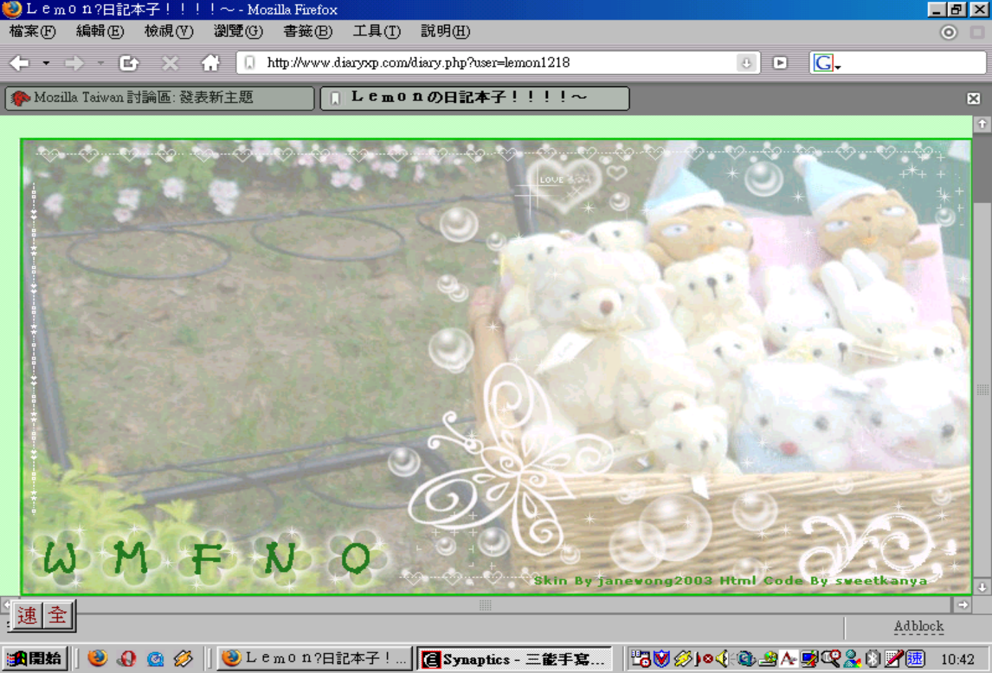Toggle the 全 button at bottom left
The height and width of the screenshot is (673, 992).
point(58,615)
